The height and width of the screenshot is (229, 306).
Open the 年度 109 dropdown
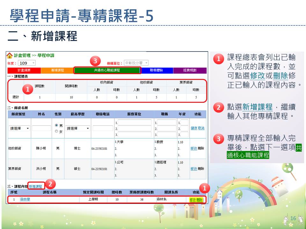tap(27, 63)
